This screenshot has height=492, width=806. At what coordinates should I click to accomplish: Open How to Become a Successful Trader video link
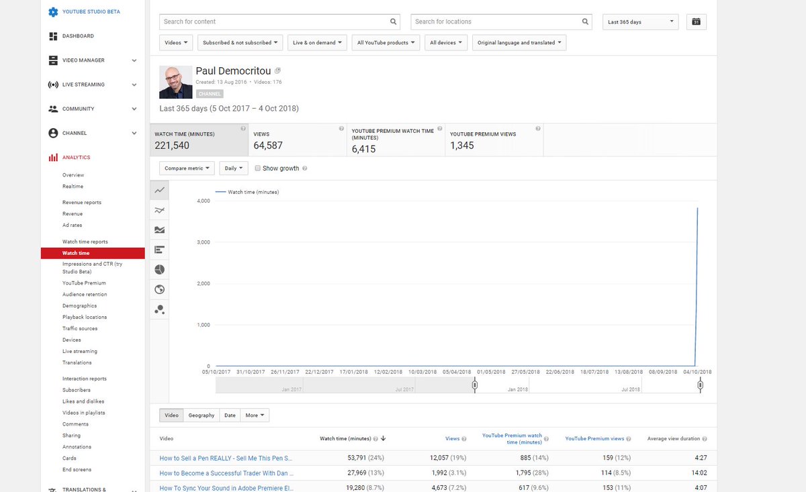226,473
